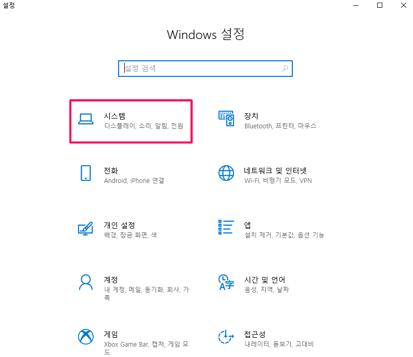This screenshot has height=357, width=413.
Task: Click the search magnifier icon
Action: pyautogui.click(x=285, y=69)
